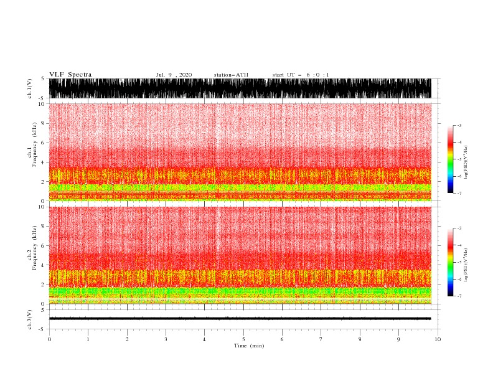Click the ch.1 color bar log(PSD) label
This screenshot has width=493, height=381.
[466, 162]
